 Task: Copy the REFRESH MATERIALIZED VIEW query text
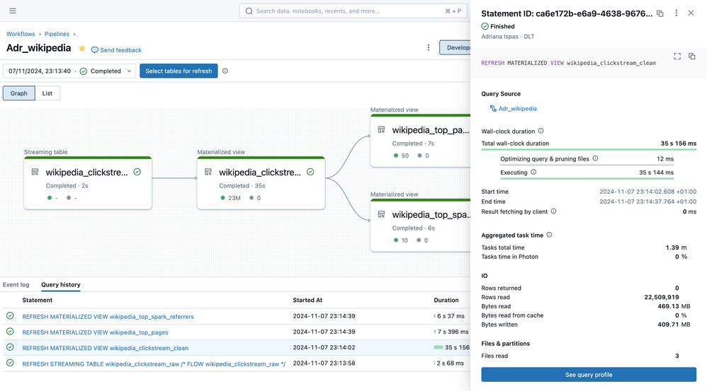click(692, 57)
